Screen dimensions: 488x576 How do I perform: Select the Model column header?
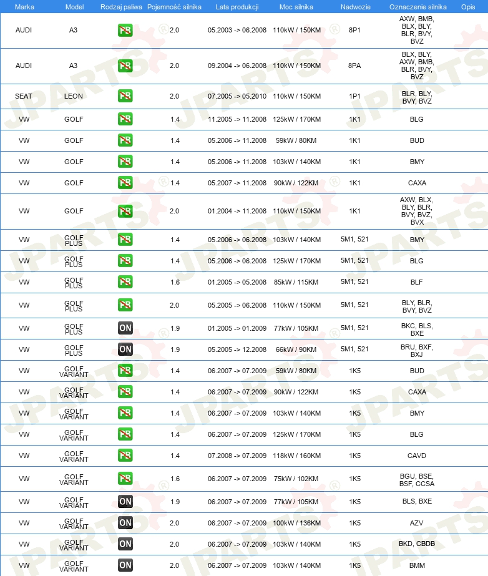[x=74, y=7]
